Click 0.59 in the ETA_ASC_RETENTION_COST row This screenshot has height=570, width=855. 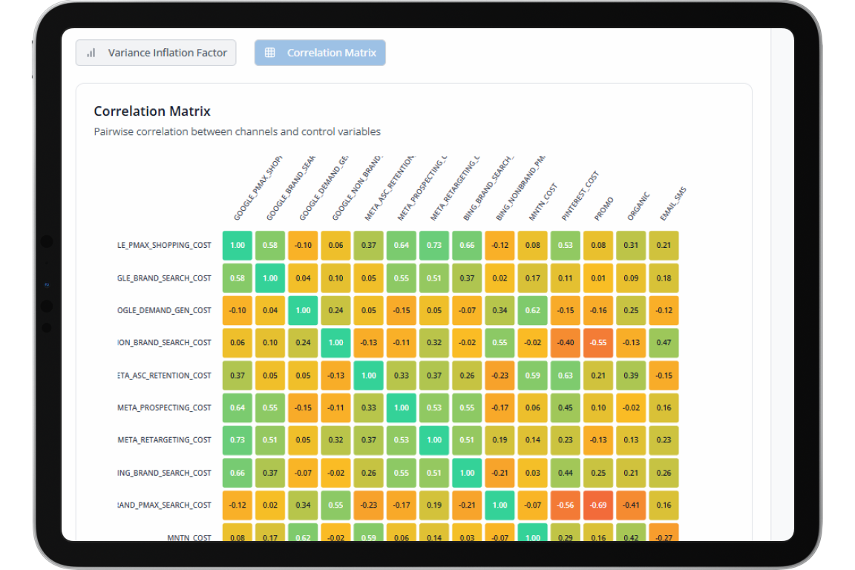pos(533,376)
